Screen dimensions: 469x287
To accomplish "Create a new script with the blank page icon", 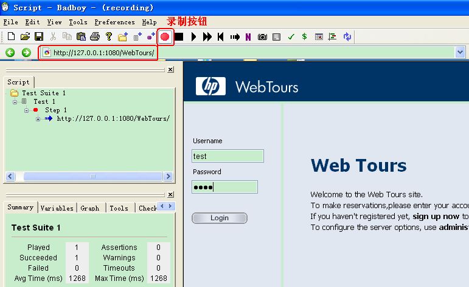I will pos(11,36).
